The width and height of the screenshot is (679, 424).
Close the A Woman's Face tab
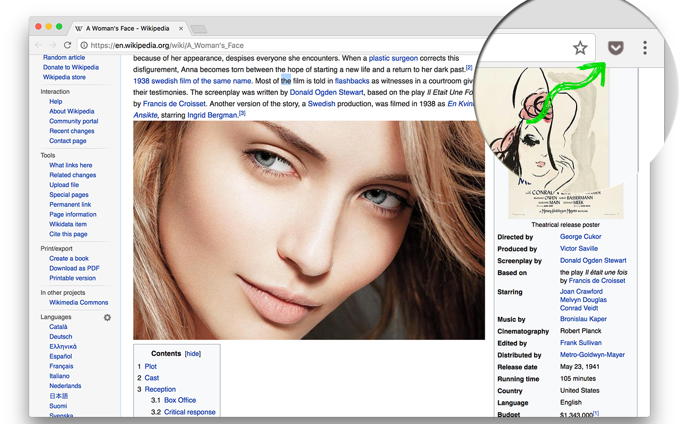181,28
